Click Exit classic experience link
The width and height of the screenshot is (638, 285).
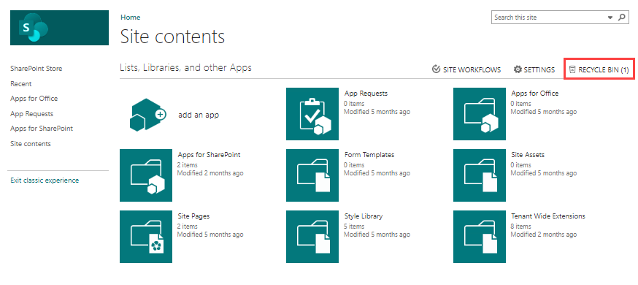(x=45, y=180)
